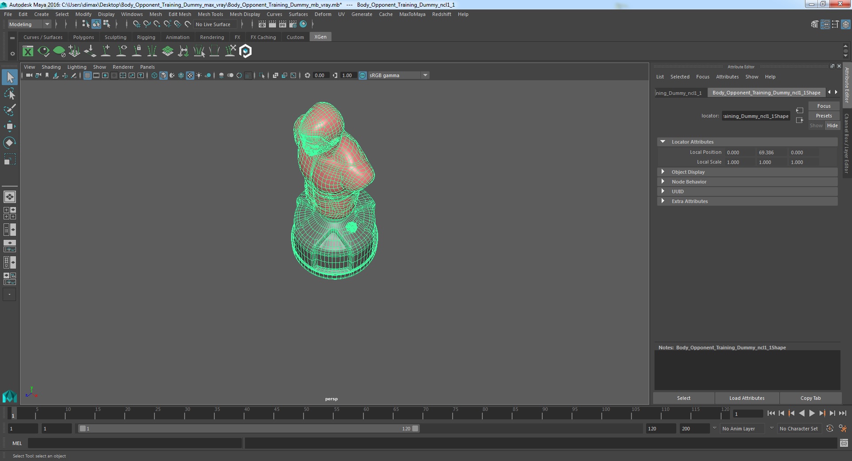Open the Attribute Editor side tab
The height and width of the screenshot is (461, 852).
pos(847,84)
